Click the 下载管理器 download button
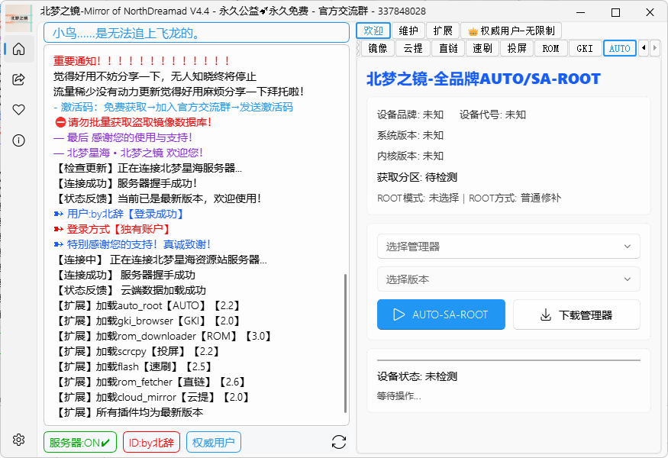The height and width of the screenshot is (458, 668). pos(576,314)
